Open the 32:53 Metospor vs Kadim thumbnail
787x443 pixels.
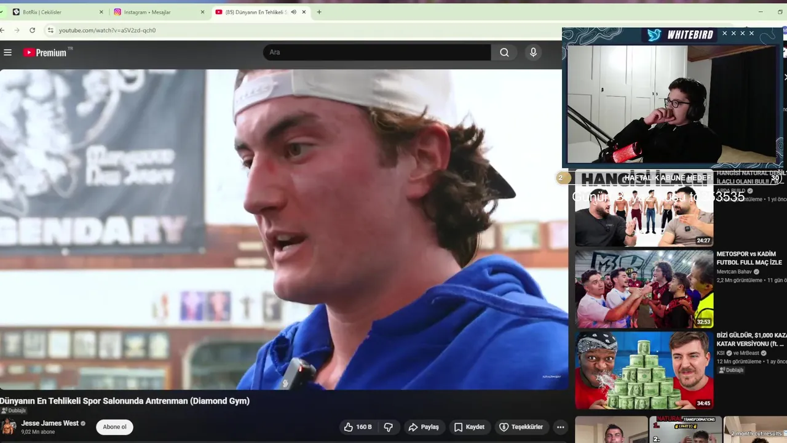(644, 289)
